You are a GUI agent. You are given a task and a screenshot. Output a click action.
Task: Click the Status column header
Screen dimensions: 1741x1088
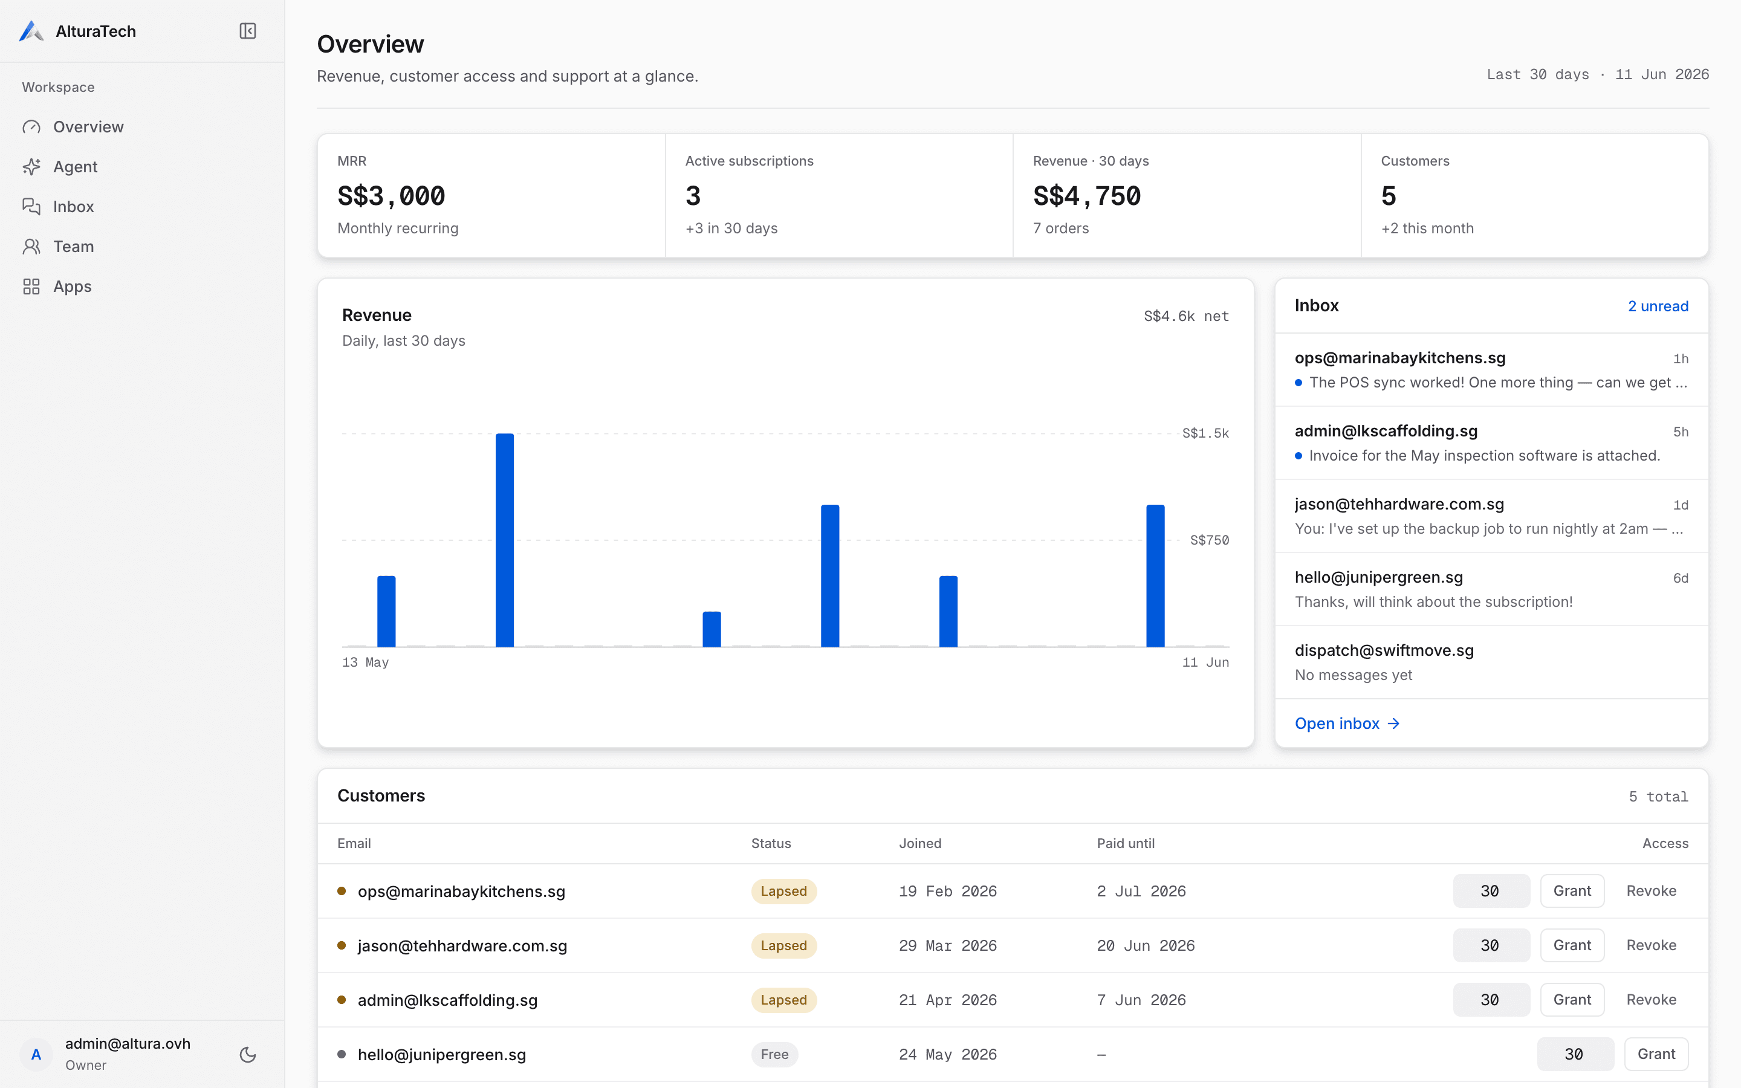pos(771,843)
